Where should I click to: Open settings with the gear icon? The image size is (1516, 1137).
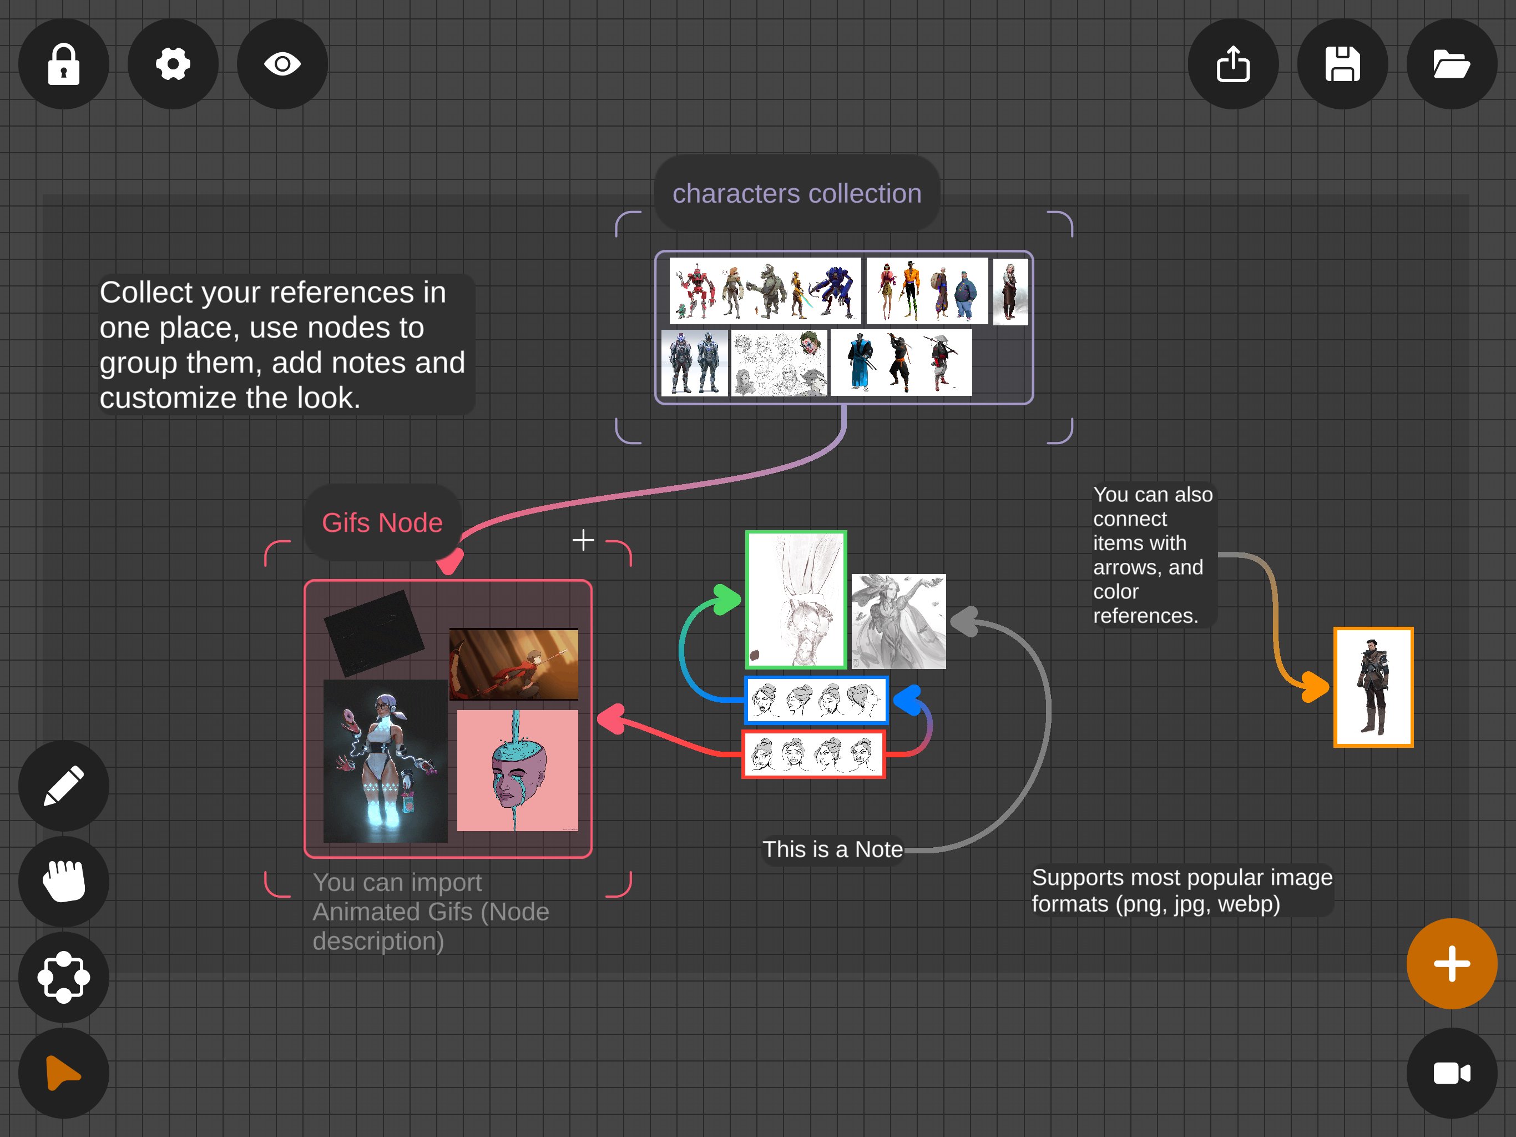(173, 64)
